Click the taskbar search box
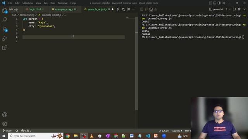Image resolution: width=248 pixels, height=139 pixels. coord(35,136)
